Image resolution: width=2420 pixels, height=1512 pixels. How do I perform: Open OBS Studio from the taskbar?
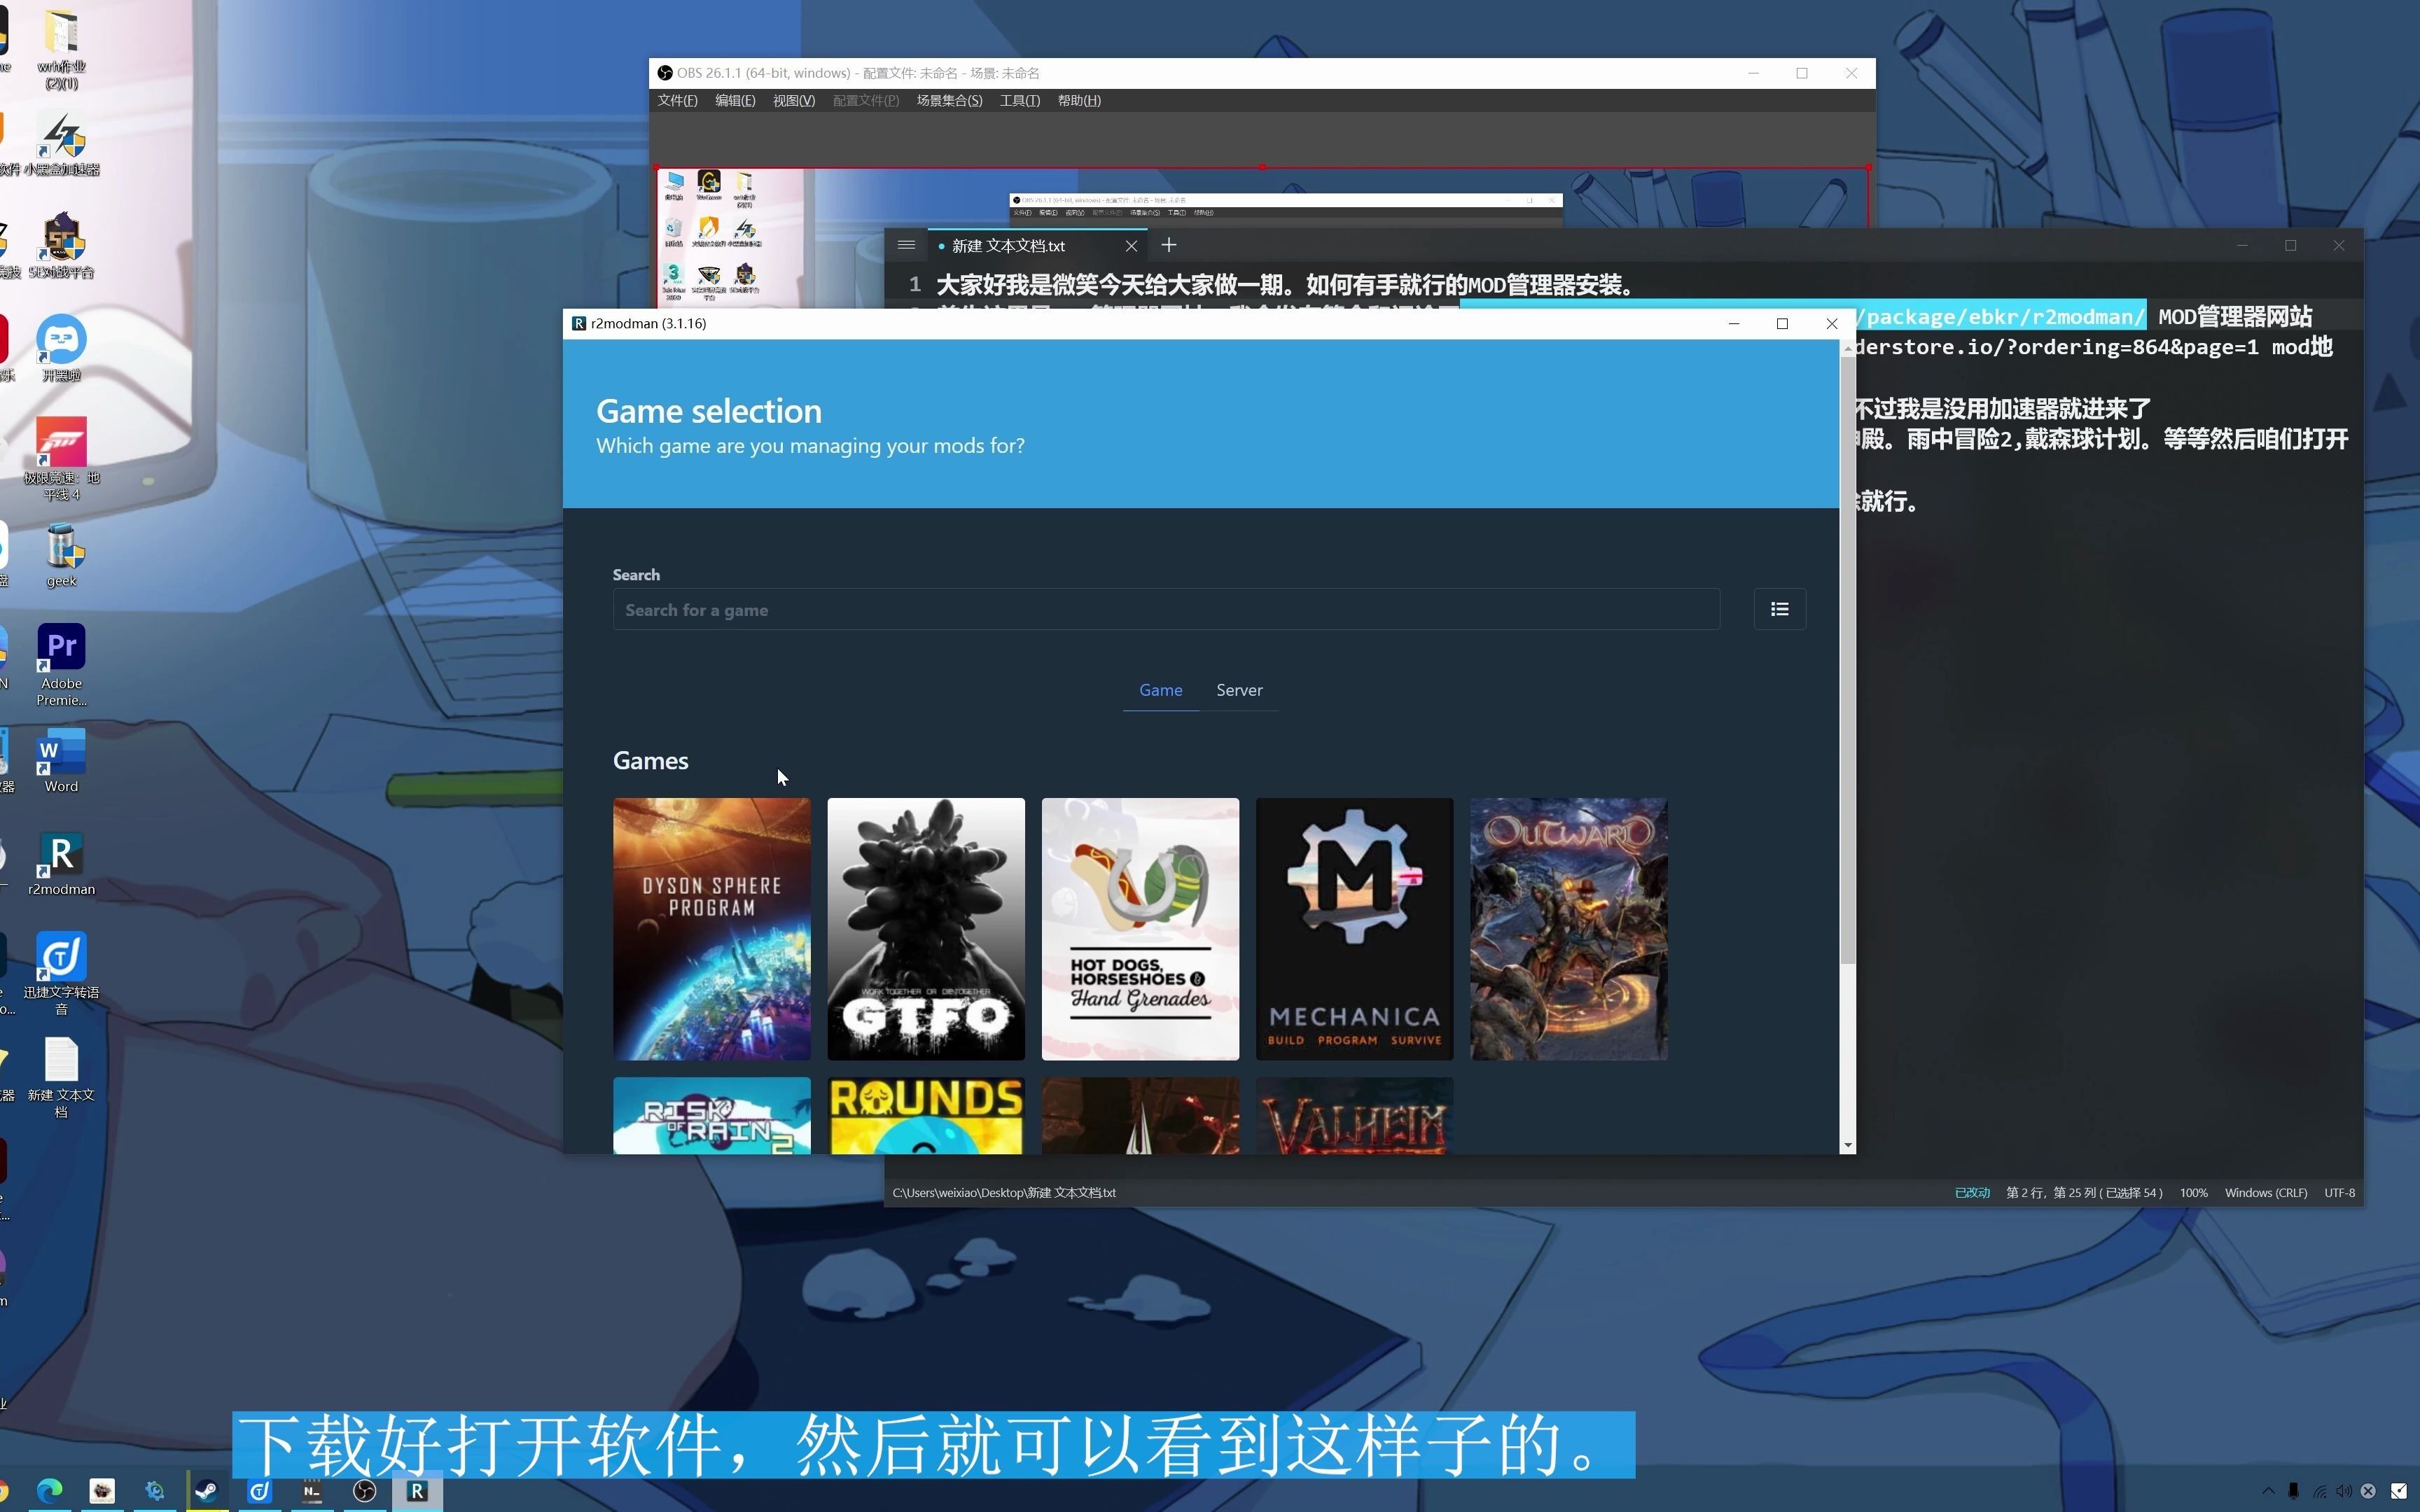pos(364,1490)
